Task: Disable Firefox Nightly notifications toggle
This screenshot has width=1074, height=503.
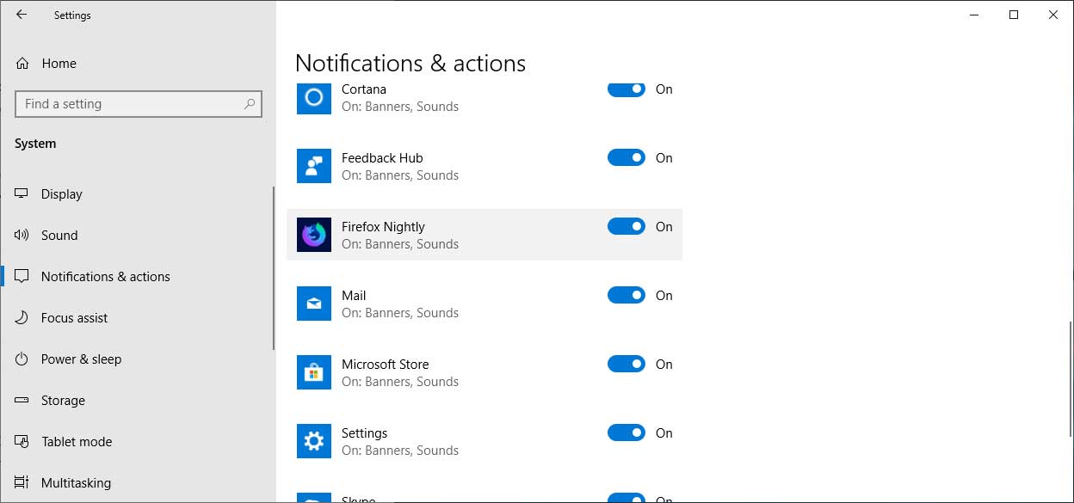Action: point(626,226)
